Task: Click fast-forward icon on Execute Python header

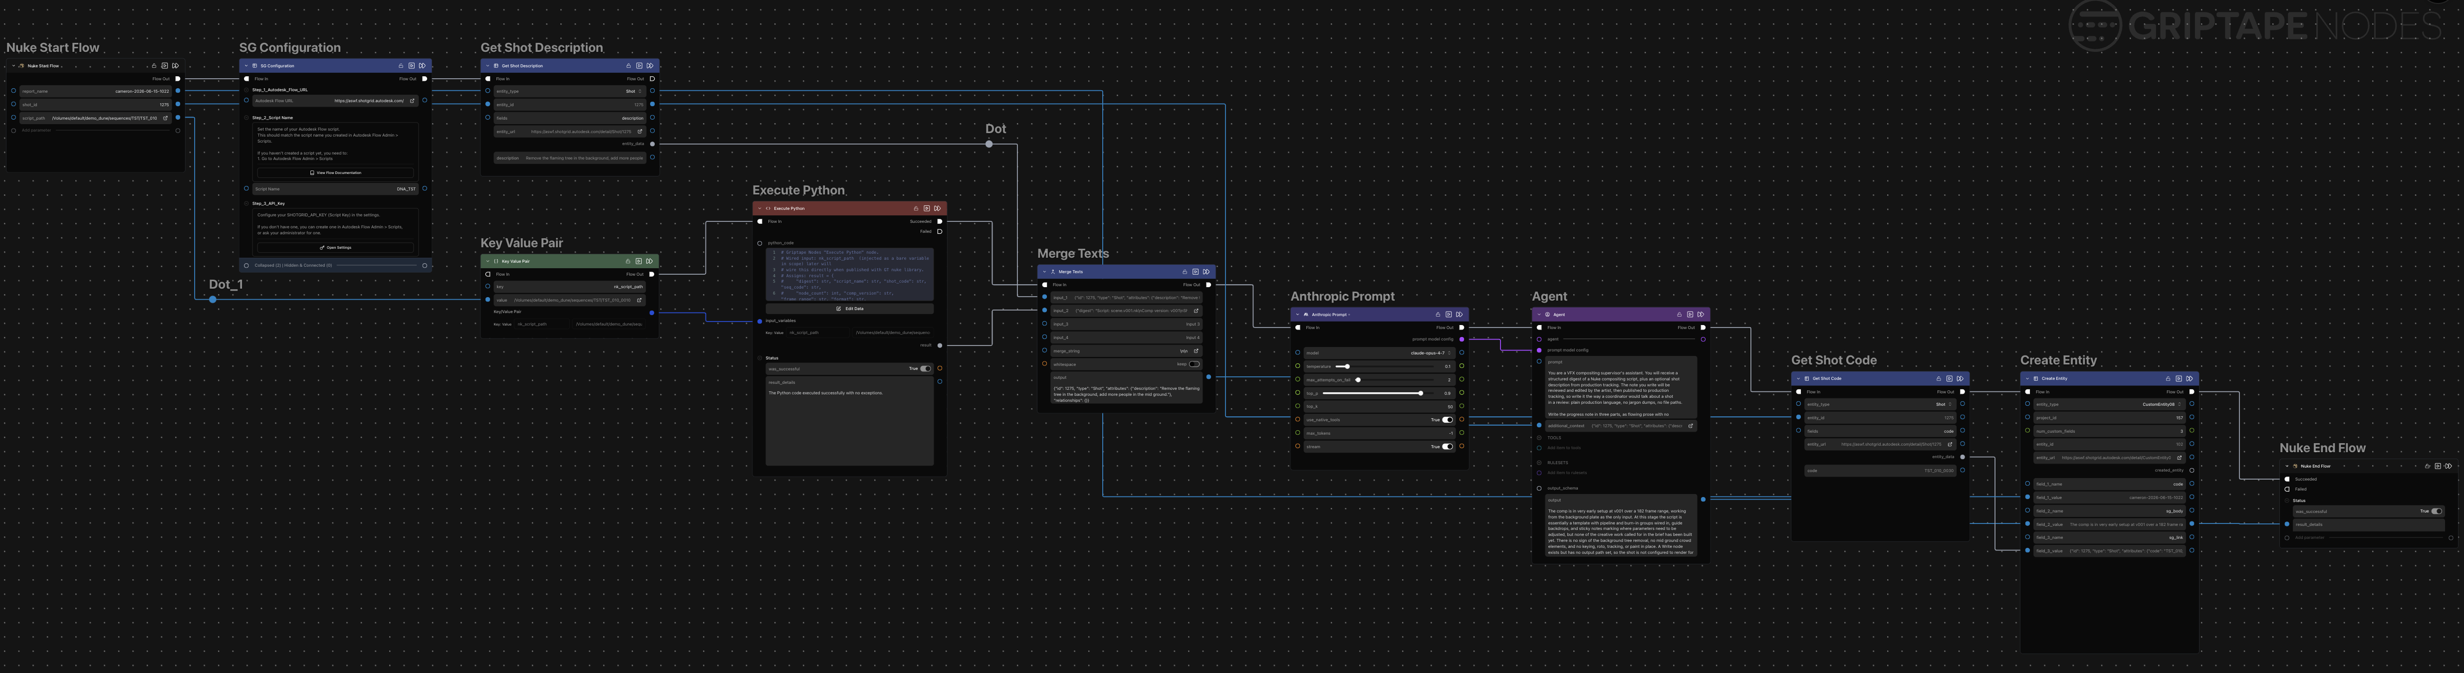Action: [x=938, y=208]
